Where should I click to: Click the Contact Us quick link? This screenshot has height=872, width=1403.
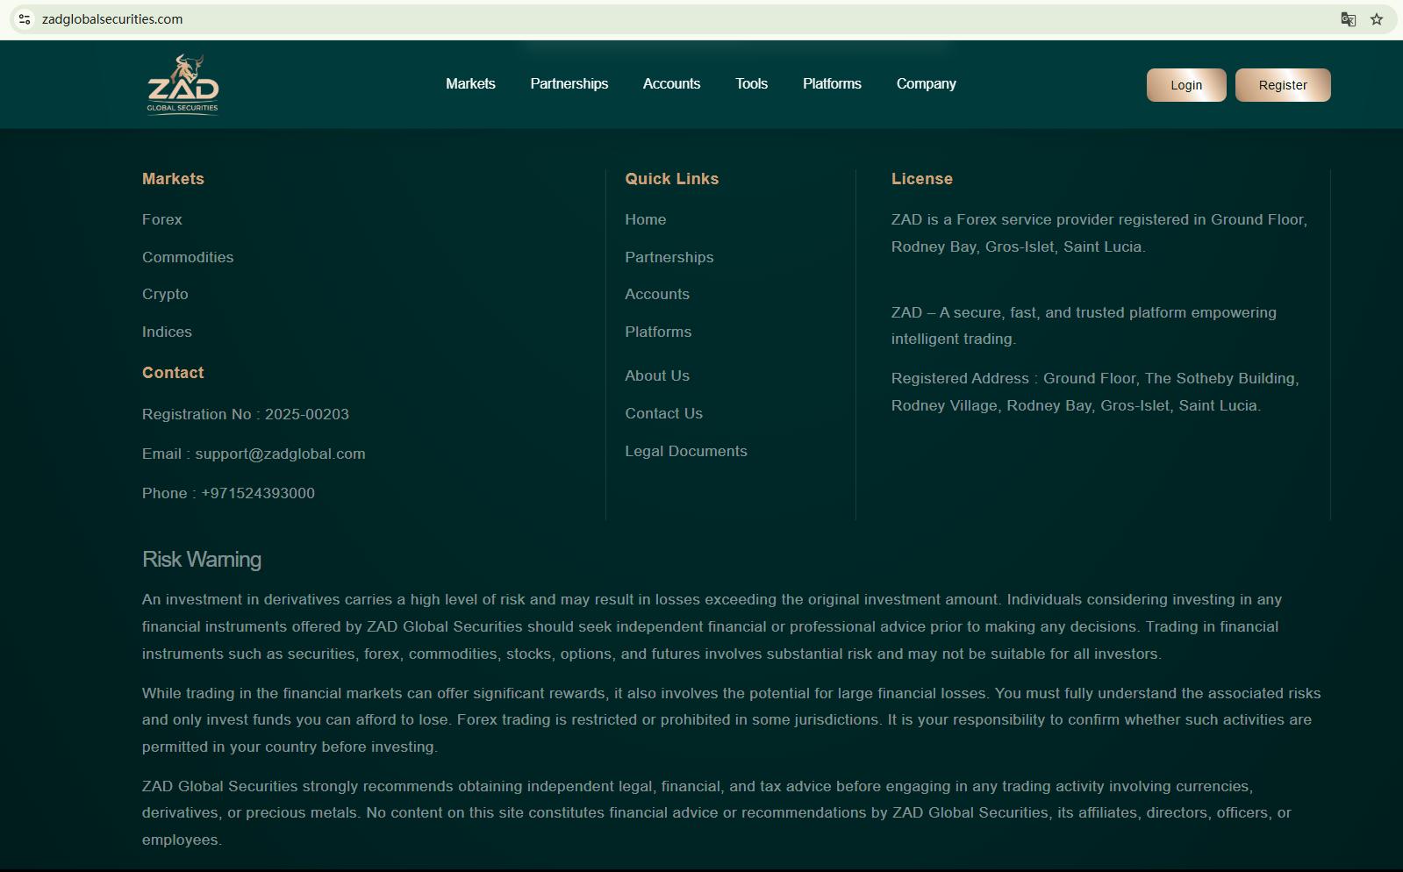(x=663, y=413)
